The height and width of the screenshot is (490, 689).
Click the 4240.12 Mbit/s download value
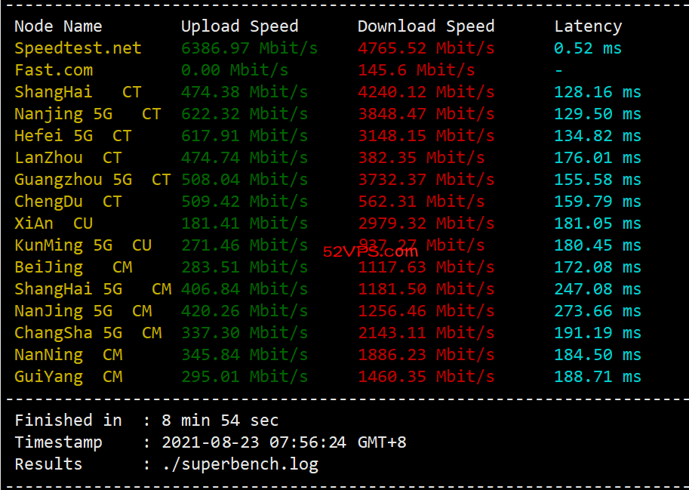click(x=426, y=92)
